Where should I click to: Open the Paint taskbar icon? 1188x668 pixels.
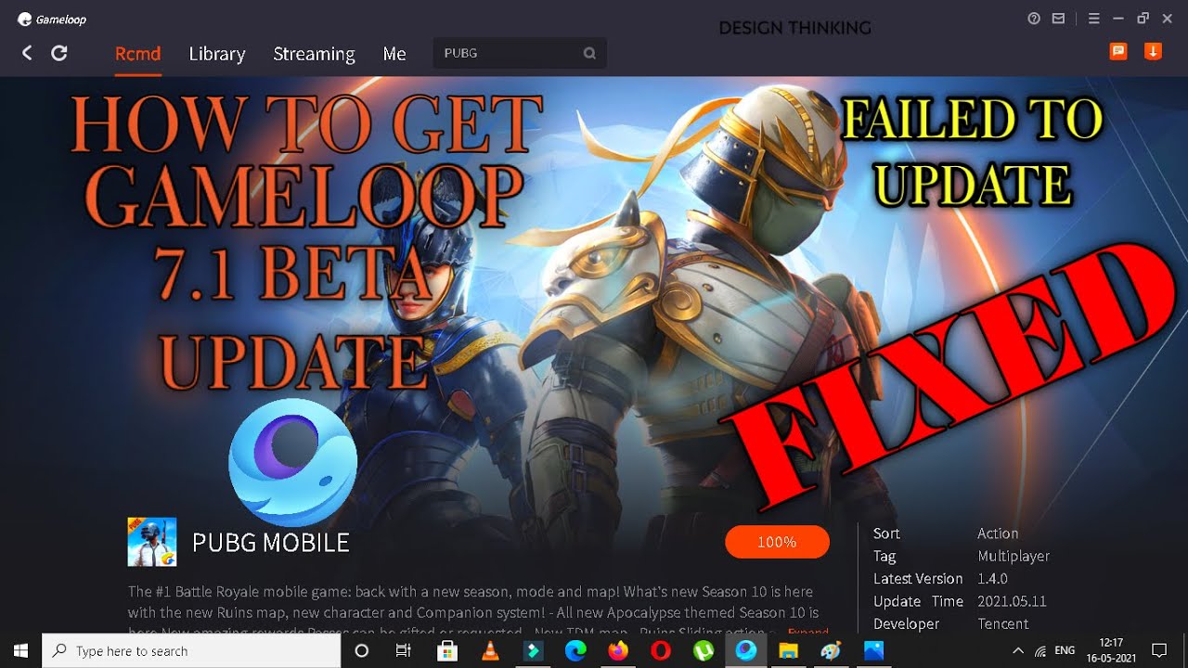pyautogui.click(x=831, y=650)
